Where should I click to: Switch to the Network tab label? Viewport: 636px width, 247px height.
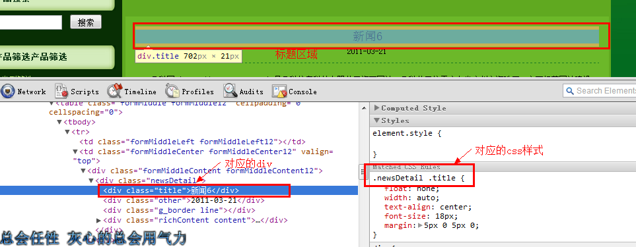[31, 92]
